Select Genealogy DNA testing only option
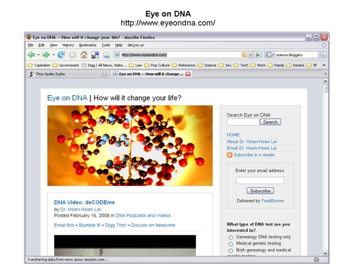Viewport: 353px width, 264px height. click(x=231, y=238)
